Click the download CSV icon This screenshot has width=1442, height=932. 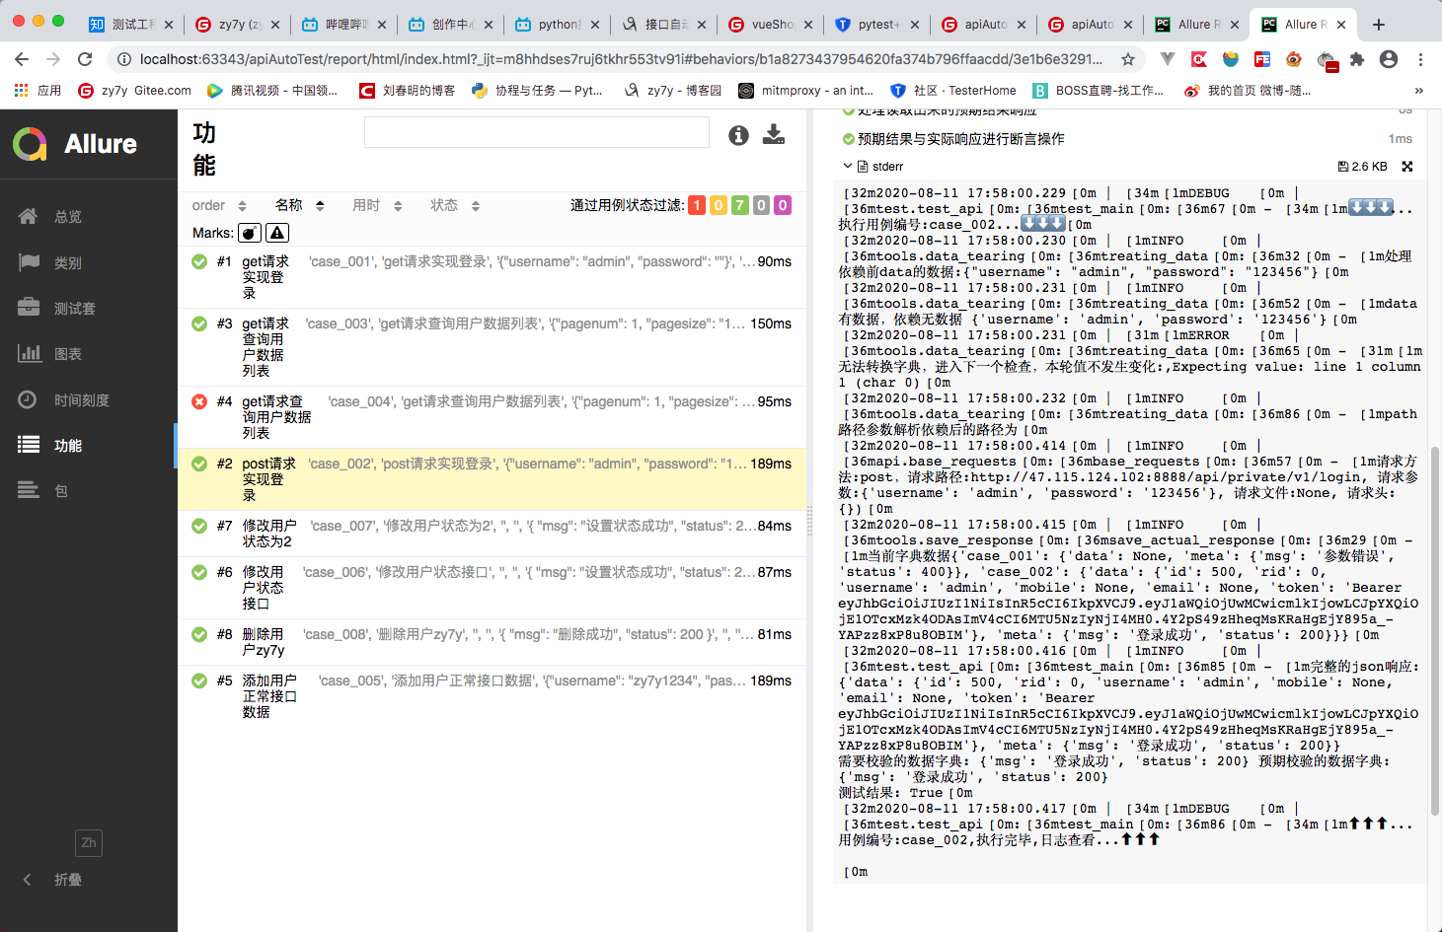tap(774, 134)
